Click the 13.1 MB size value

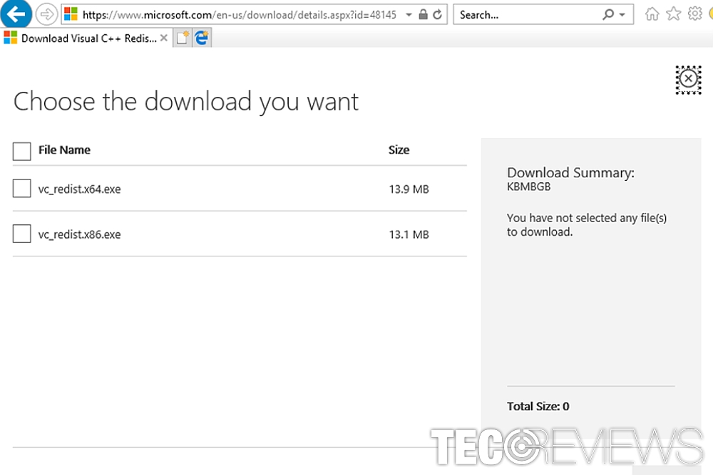[409, 235]
